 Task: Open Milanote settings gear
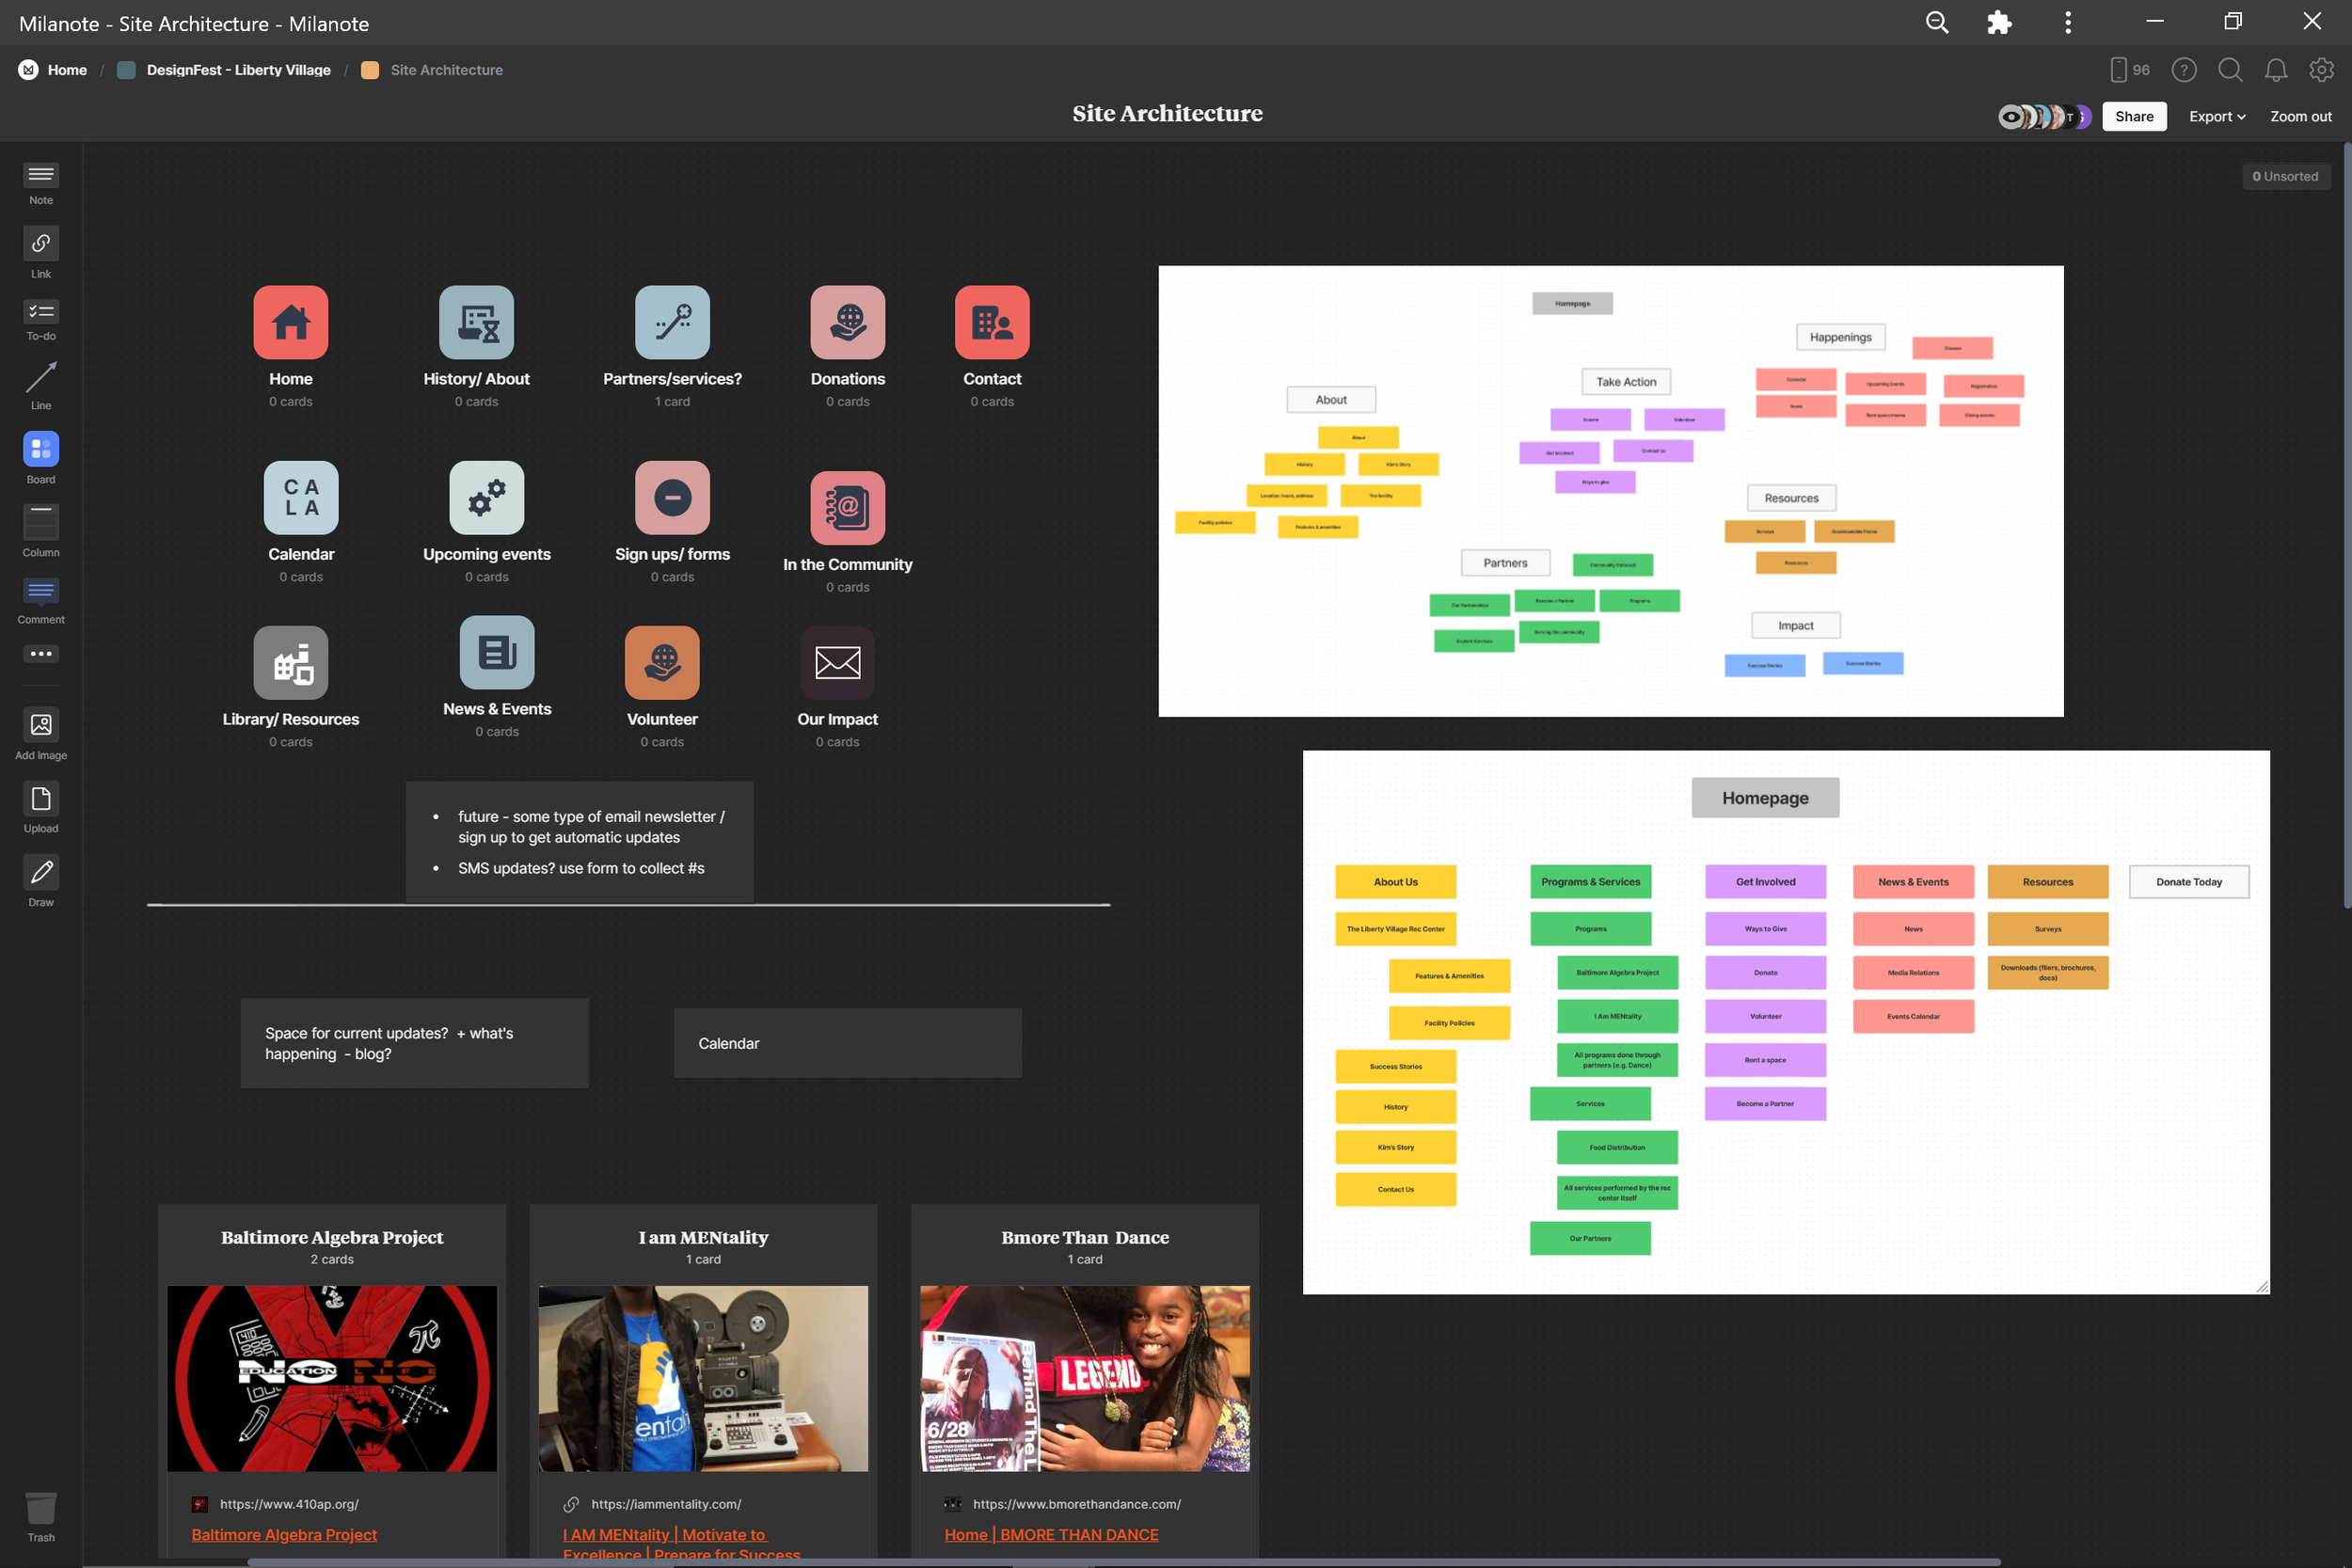(x=2322, y=70)
